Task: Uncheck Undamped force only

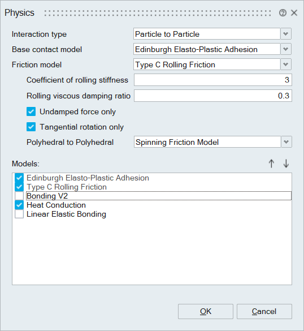Action: [31, 111]
